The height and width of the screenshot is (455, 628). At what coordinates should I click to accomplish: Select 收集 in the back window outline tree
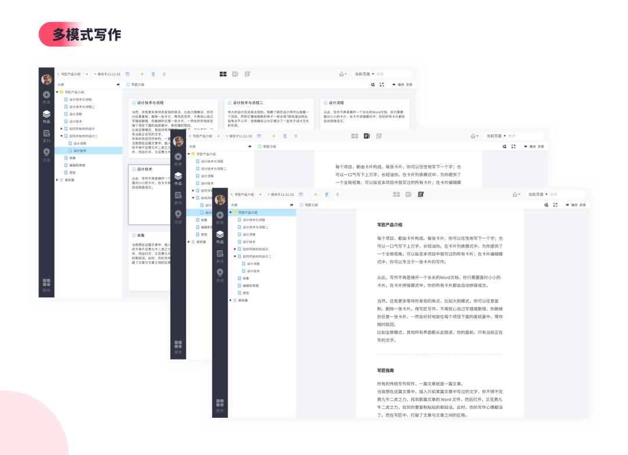[x=73, y=157]
